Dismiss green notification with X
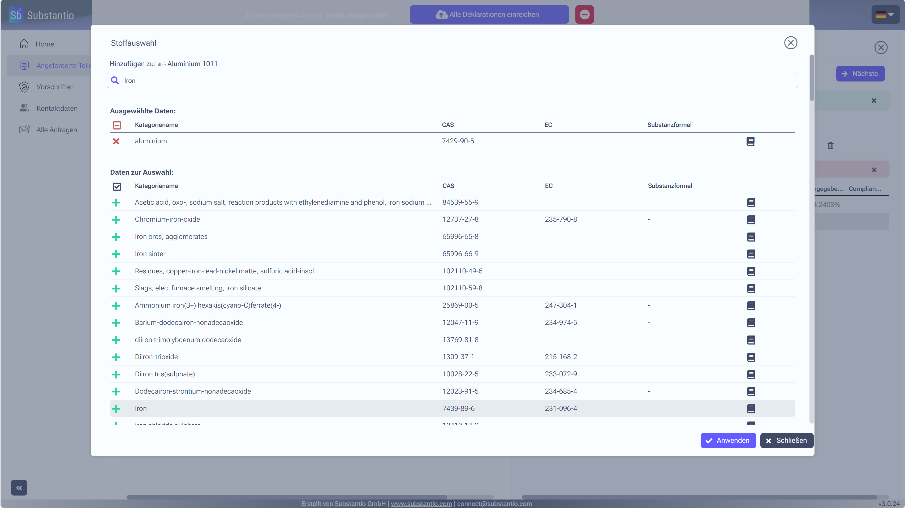The height and width of the screenshot is (508, 905). click(874, 101)
